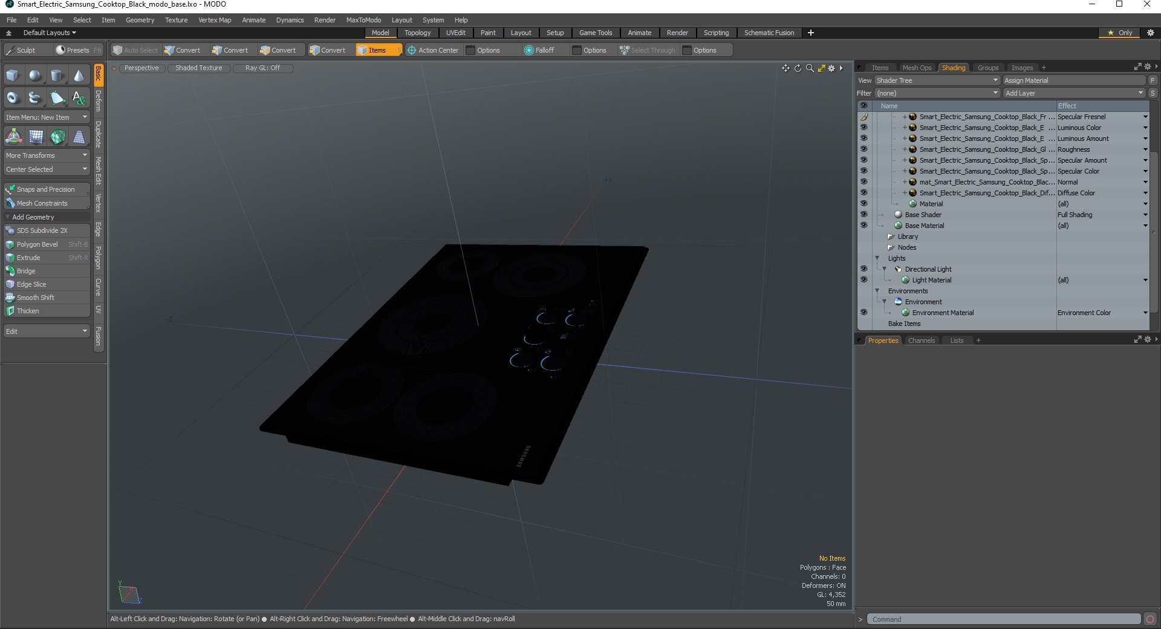Viewport: 1161px width, 629px height.
Task: Select the Sphere primitive tool
Action: 35,76
